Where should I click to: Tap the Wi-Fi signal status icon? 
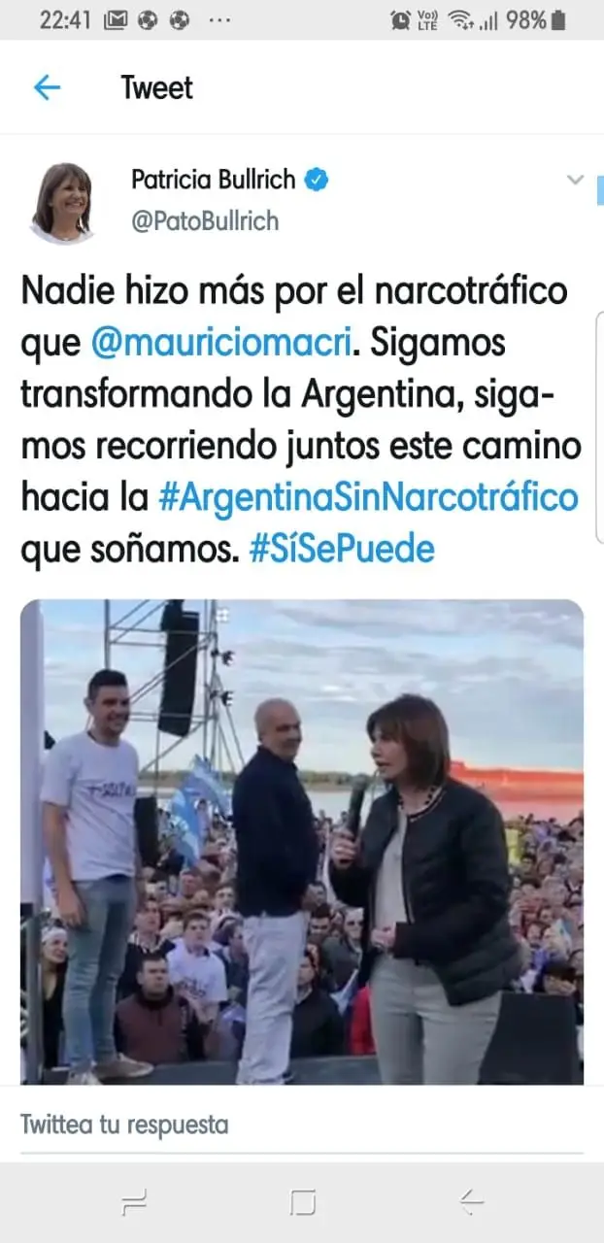pyautogui.click(x=460, y=19)
